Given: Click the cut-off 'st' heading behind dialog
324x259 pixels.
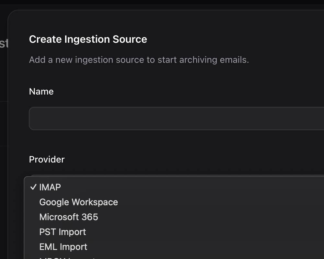Looking at the screenshot, I should (x=4, y=43).
